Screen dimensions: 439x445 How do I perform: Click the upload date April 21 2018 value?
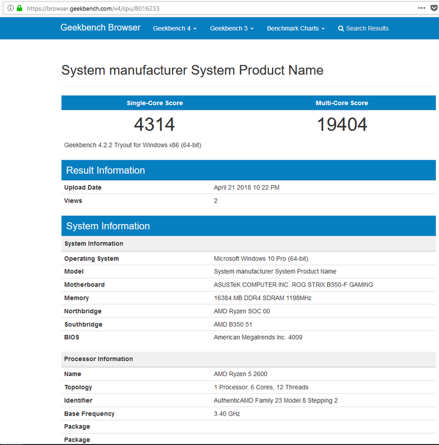pos(246,187)
